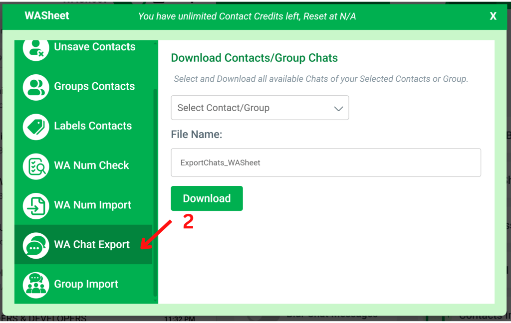Focus the File Name input field
The width and height of the screenshot is (511, 323).
(x=326, y=162)
